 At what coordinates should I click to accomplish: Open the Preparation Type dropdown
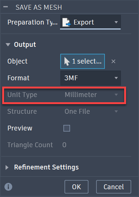click(90, 22)
